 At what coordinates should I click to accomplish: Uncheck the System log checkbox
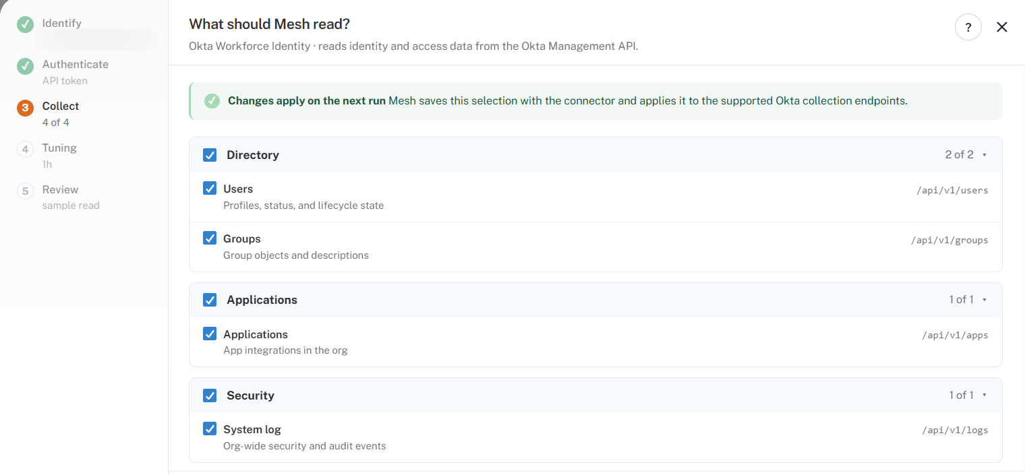[210, 429]
